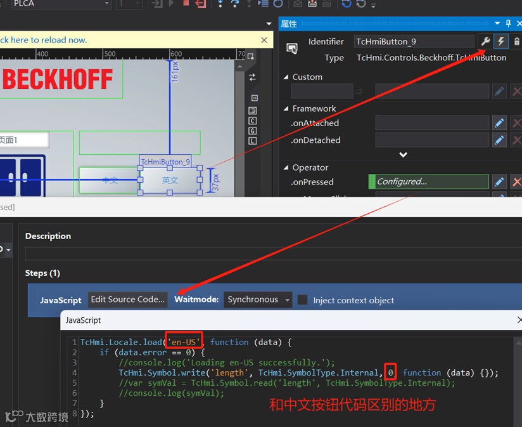Select the 英文 button in the designer
Image resolution: width=522 pixels, height=427 pixels.
coord(170,180)
